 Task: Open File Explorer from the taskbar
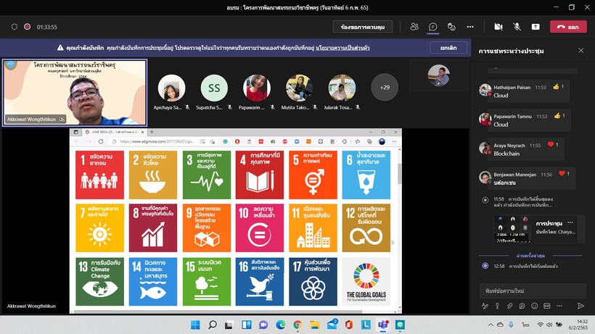click(315, 325)
